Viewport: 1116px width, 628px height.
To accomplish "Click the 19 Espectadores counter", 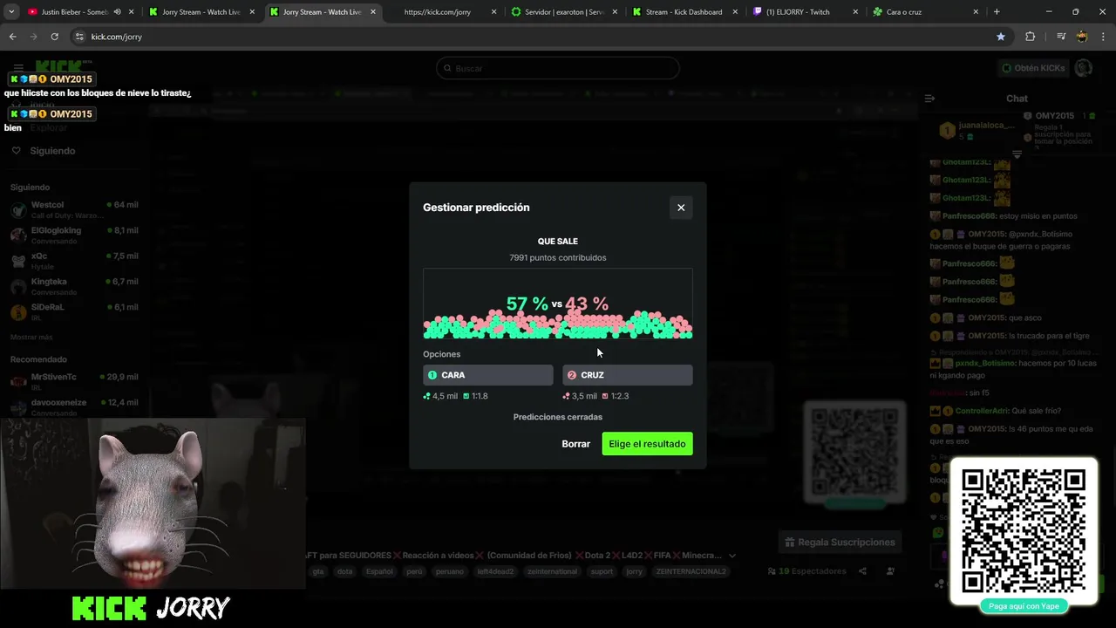I will pyautogui.click(x=806, y=571).
